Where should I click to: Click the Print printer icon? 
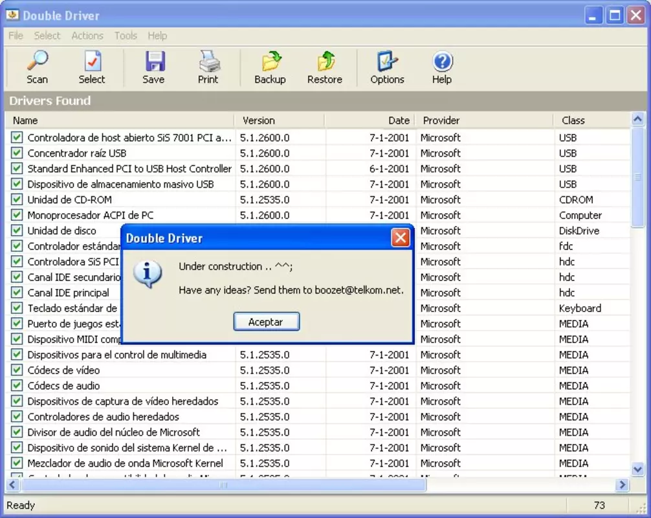[x=209, y=61]
